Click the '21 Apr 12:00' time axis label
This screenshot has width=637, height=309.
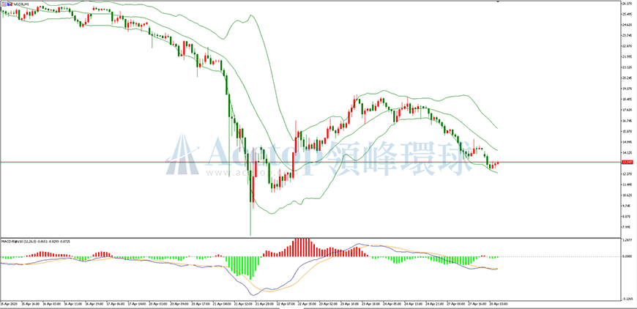242,303
